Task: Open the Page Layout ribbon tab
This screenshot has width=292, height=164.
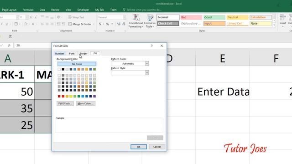Action: coord(9,10)
